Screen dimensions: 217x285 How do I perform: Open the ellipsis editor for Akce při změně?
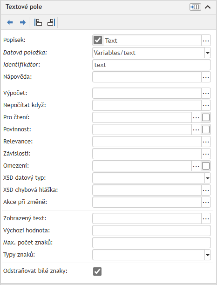click(206, 202)
